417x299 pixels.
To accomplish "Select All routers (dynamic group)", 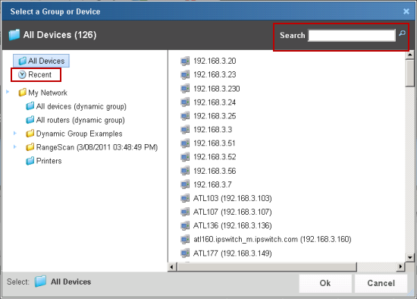I will click(80, 120).
